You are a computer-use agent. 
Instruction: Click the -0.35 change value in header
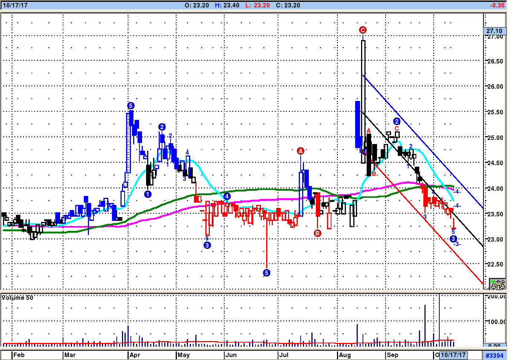pyautogui.click(x=497, y=5)
